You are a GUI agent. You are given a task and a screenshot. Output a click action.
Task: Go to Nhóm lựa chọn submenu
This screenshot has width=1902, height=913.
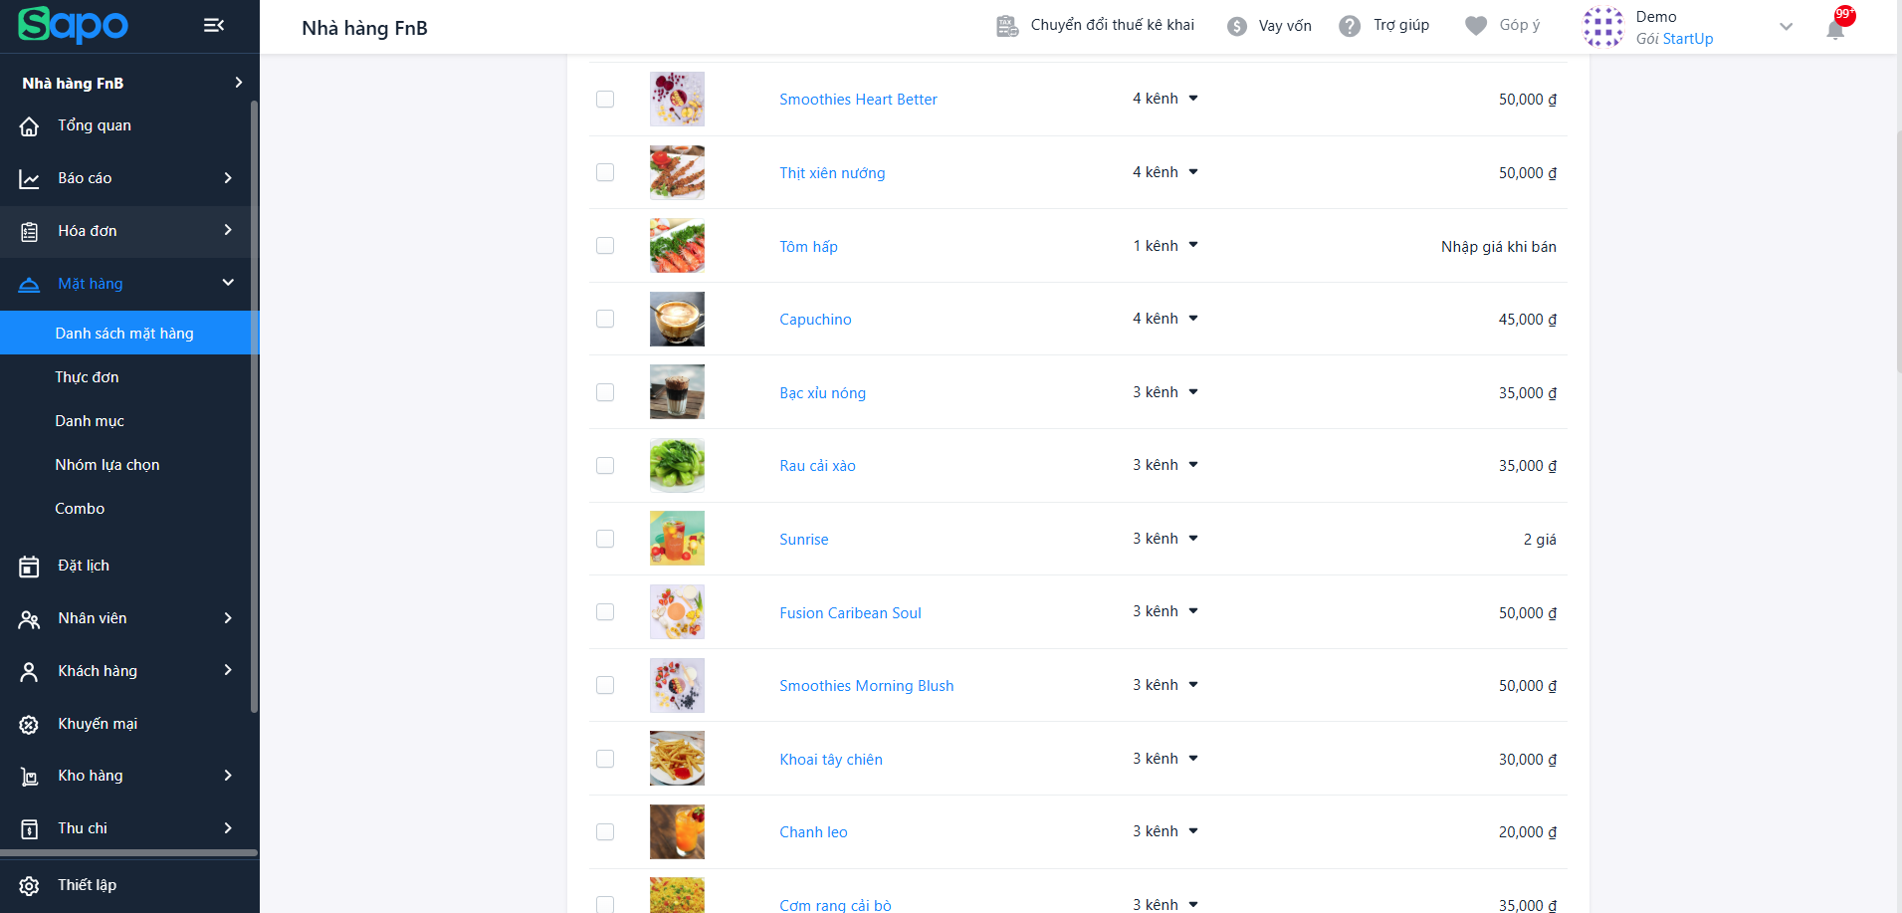(107, 465)
